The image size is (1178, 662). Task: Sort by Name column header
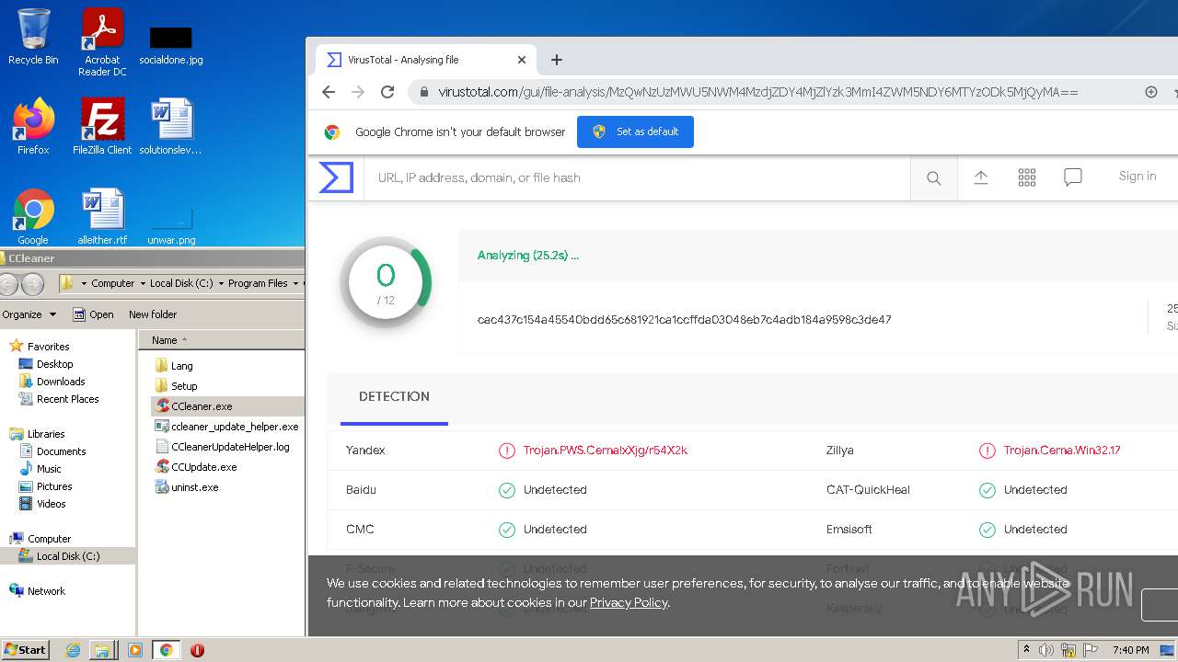click(221, 340)
